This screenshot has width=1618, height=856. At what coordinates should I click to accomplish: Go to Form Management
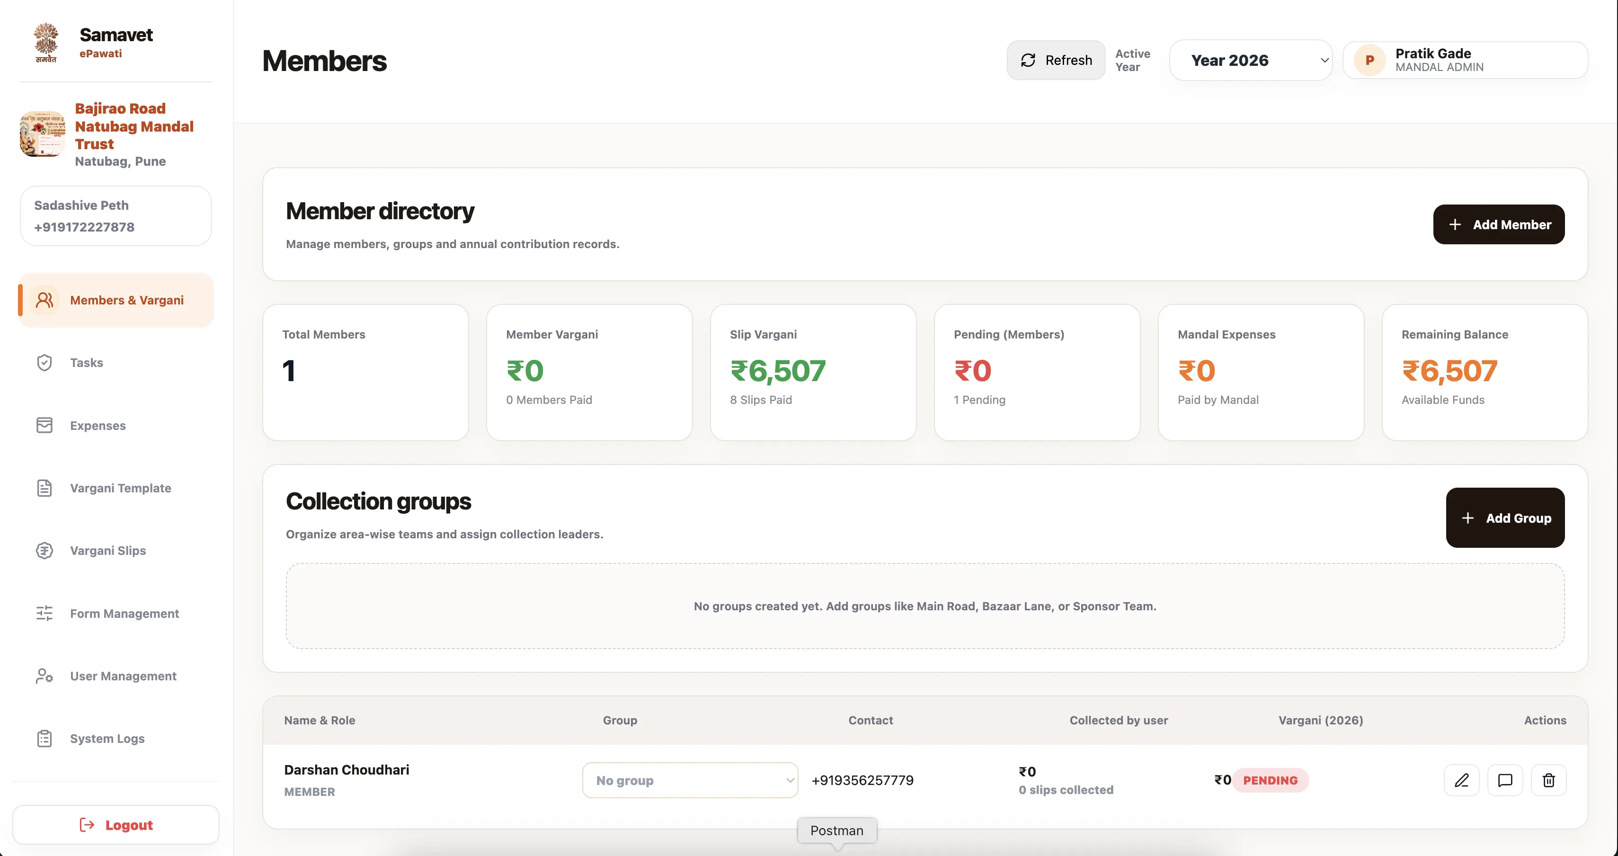[x=116, y=613]
